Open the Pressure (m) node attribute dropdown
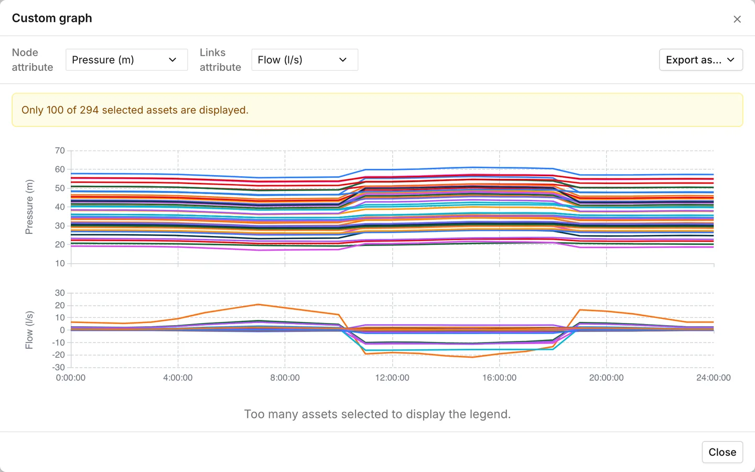The width and height of the screenshot is (755, 472). point(126,60)
